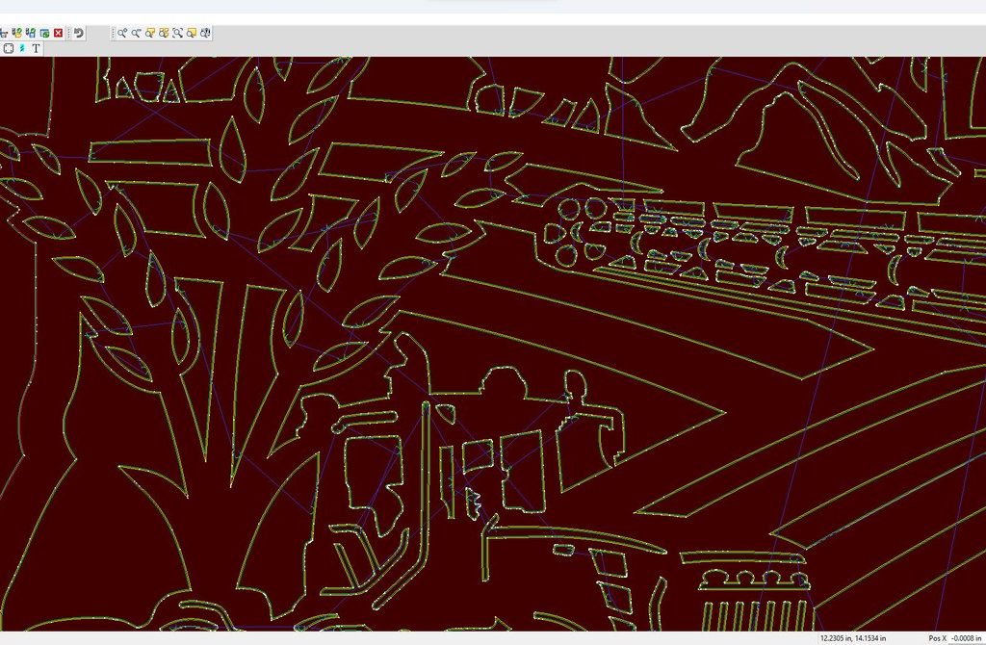
Task: Click the zoom toolbar's dotted grip handle
Action: pos(114,33)
